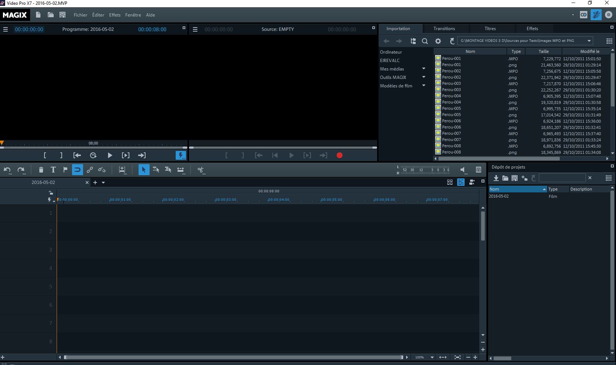
Task: Expand the Mes médias arrow
Action: click(x=424, y=69)
